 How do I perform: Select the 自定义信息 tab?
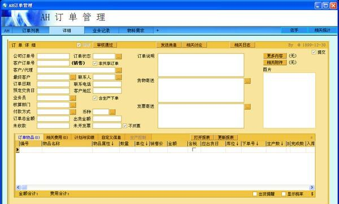tap(111, 138)
